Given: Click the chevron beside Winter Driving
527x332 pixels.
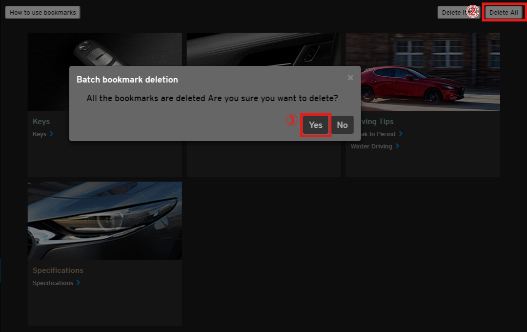Looking at the screenshot, I should [x=398, y=146].
